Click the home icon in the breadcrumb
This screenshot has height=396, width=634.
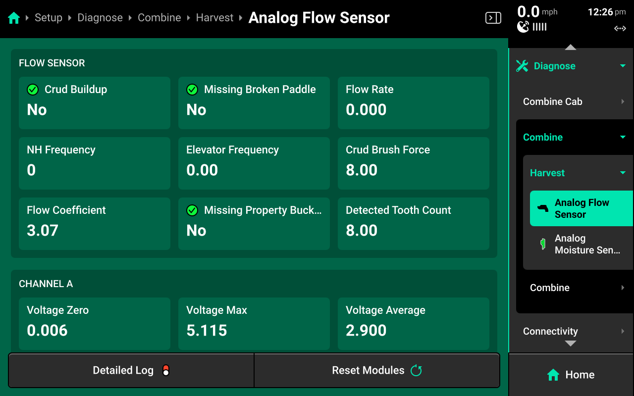coord(14,18)
